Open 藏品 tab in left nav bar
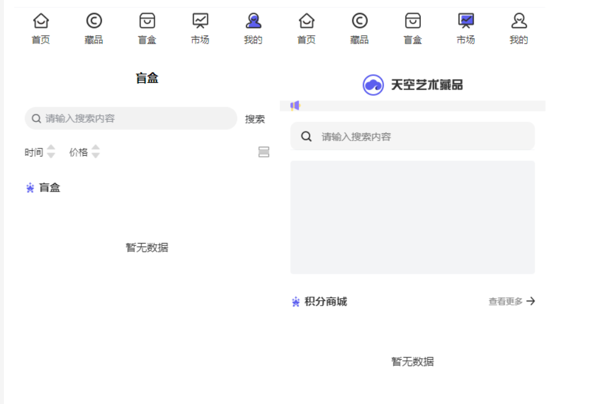Screen dimensions: 601x404 (94, 29)
